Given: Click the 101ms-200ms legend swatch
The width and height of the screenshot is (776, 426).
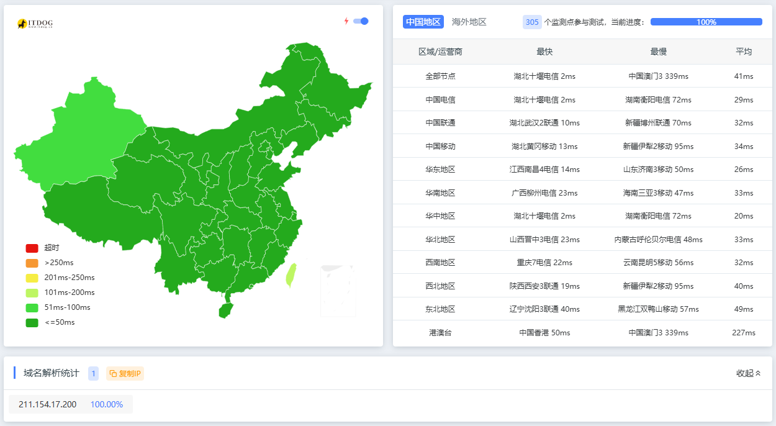Looking at the screenshot, I should pos(32,292).
